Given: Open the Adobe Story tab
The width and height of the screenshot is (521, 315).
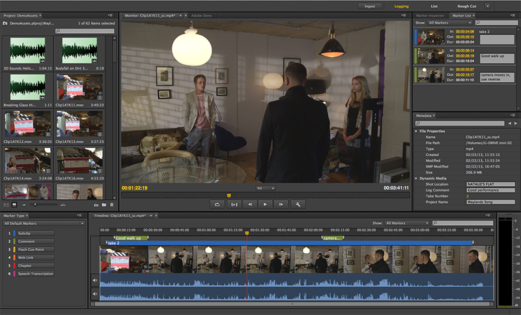Looking at the screenshot, I should 198,15.
